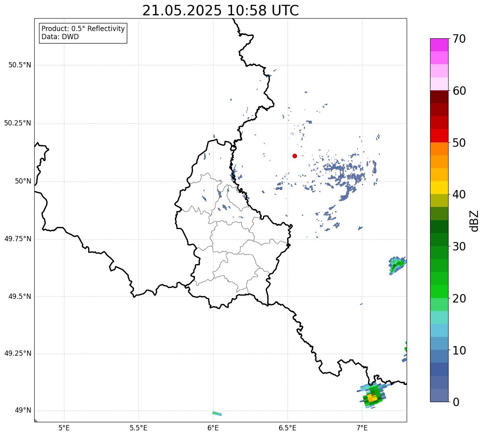Click the 6°E longitude label
The image size is (484, 436).
point(213,428)
